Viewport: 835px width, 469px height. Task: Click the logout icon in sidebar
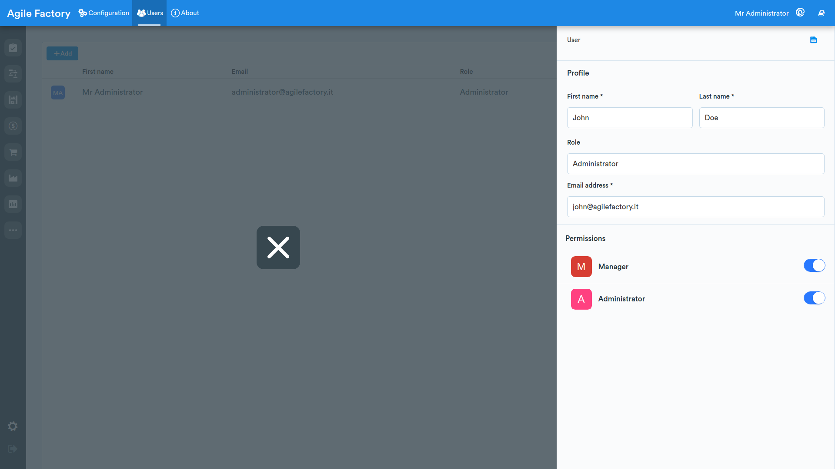[13, 449]
